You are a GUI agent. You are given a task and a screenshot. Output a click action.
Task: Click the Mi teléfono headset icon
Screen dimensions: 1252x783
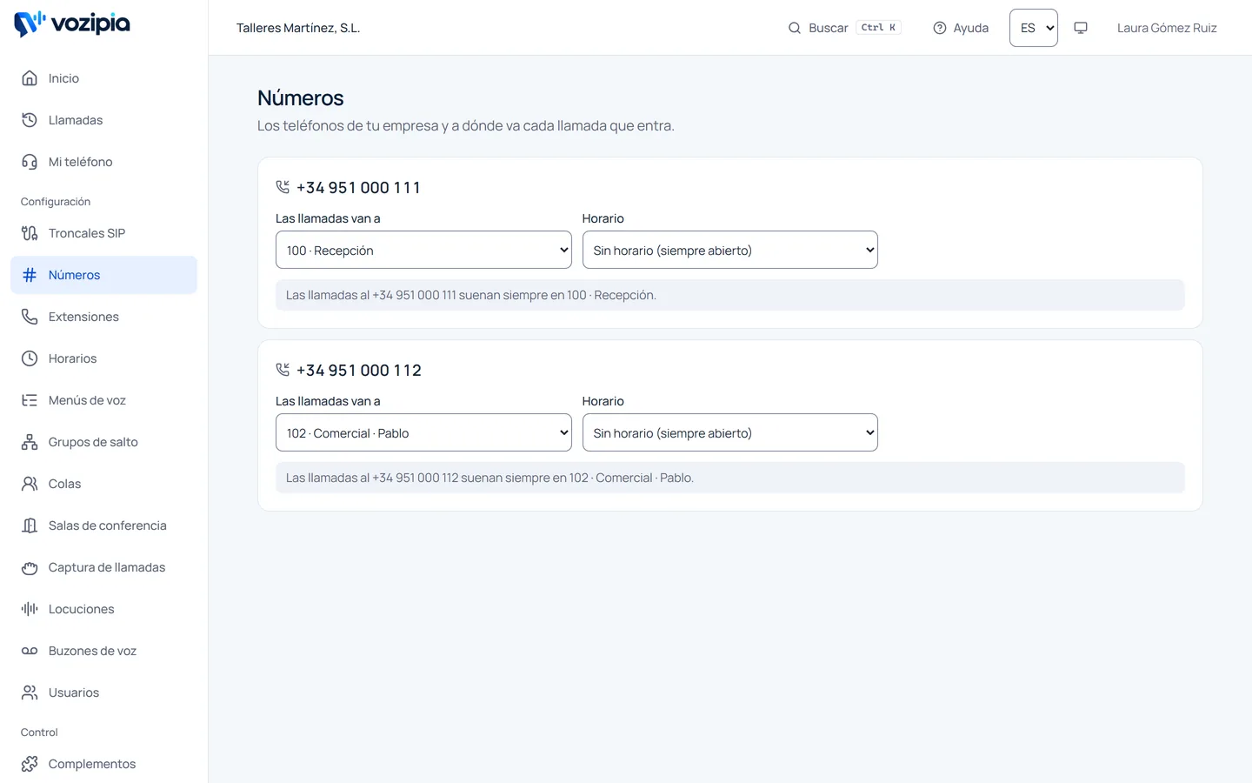coord(30,162)
